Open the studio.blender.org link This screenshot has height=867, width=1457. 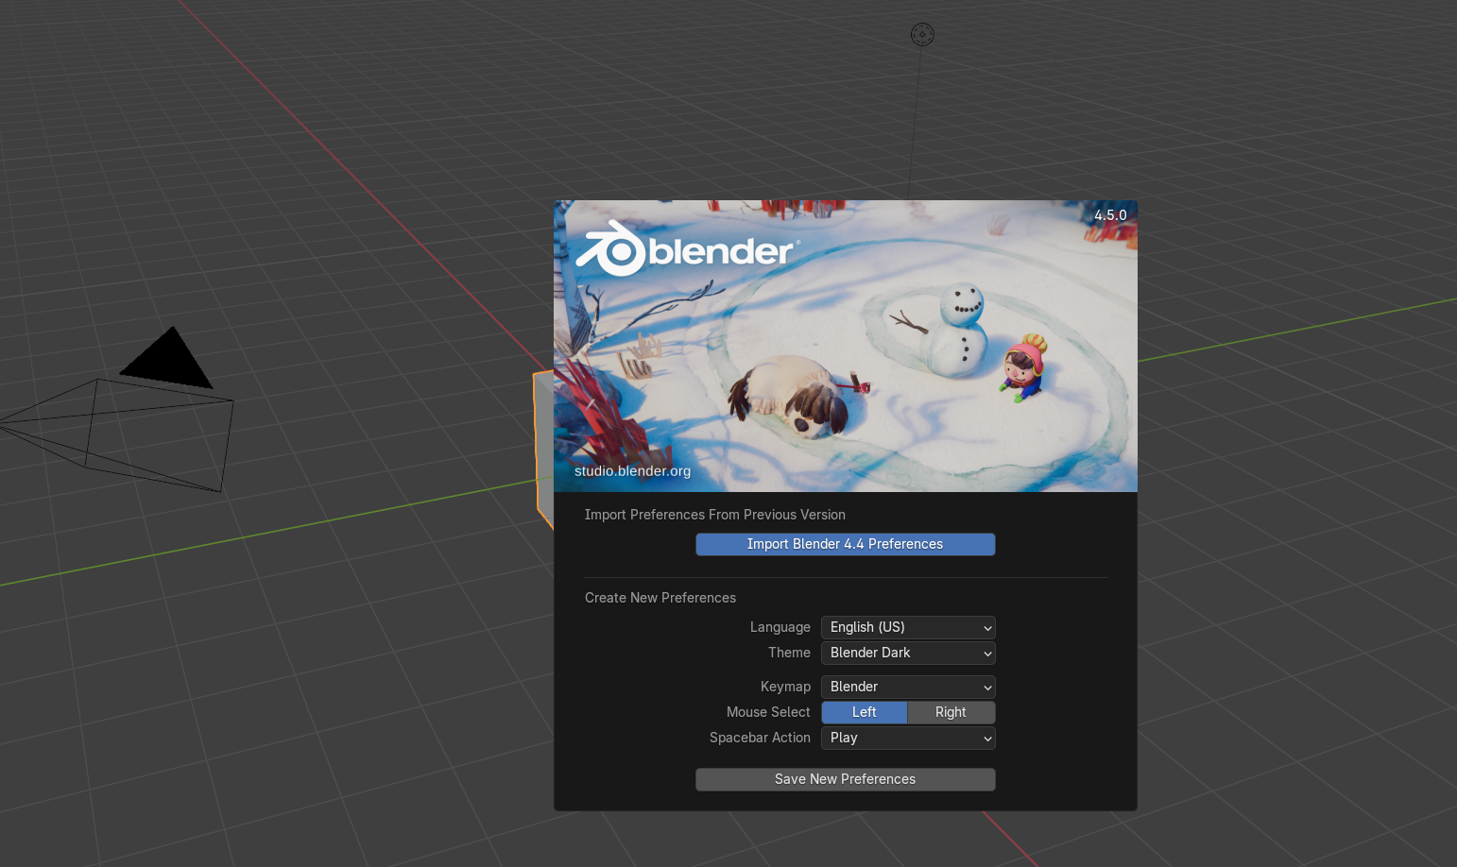(632, 470)
